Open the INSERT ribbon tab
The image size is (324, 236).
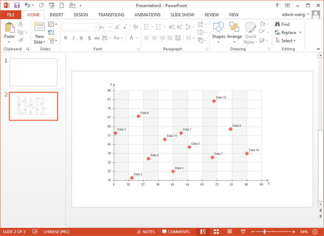coord(57,15)
